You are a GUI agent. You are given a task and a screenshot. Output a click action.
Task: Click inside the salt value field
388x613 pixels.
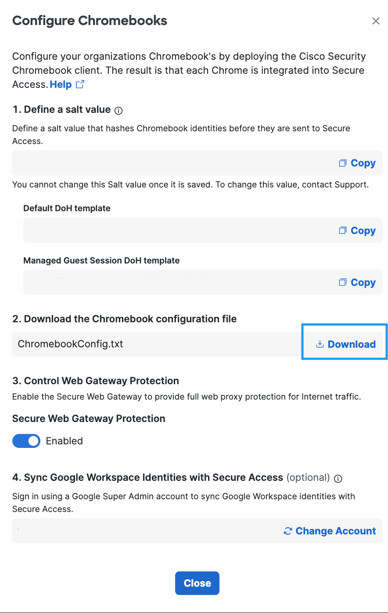pos(197,163)
